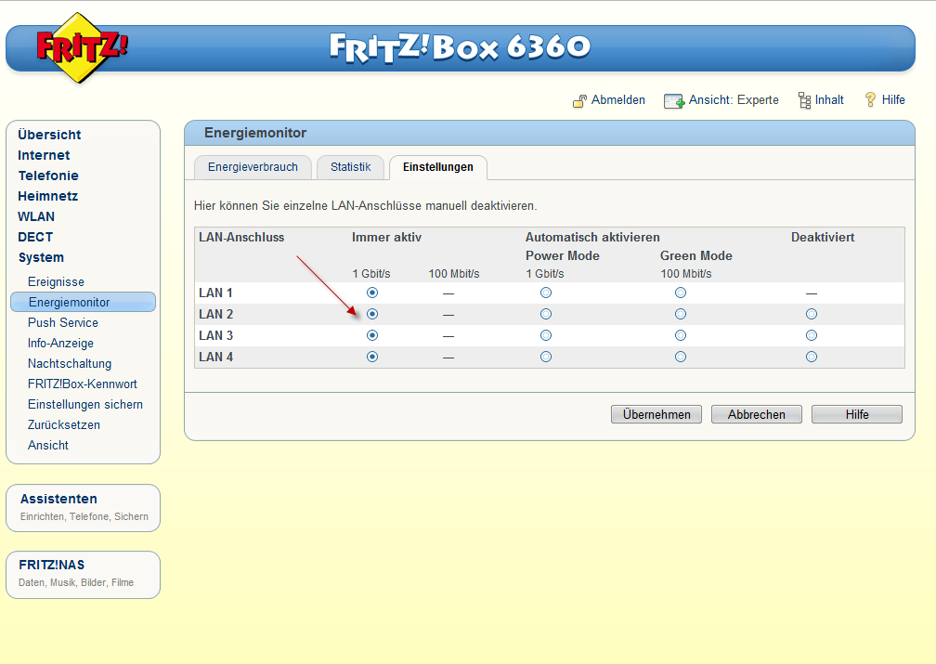Deactivate the LAN 3 port
The image size is (936, 664).
click(812, 335)
